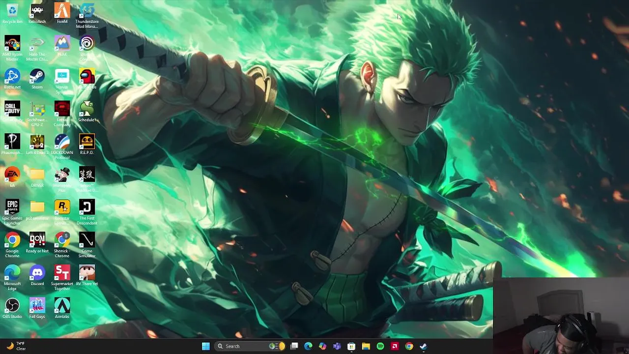Screen dimensions: 629x354
Task: Select the ps3 emulator folder
Action: pos(37,210)
